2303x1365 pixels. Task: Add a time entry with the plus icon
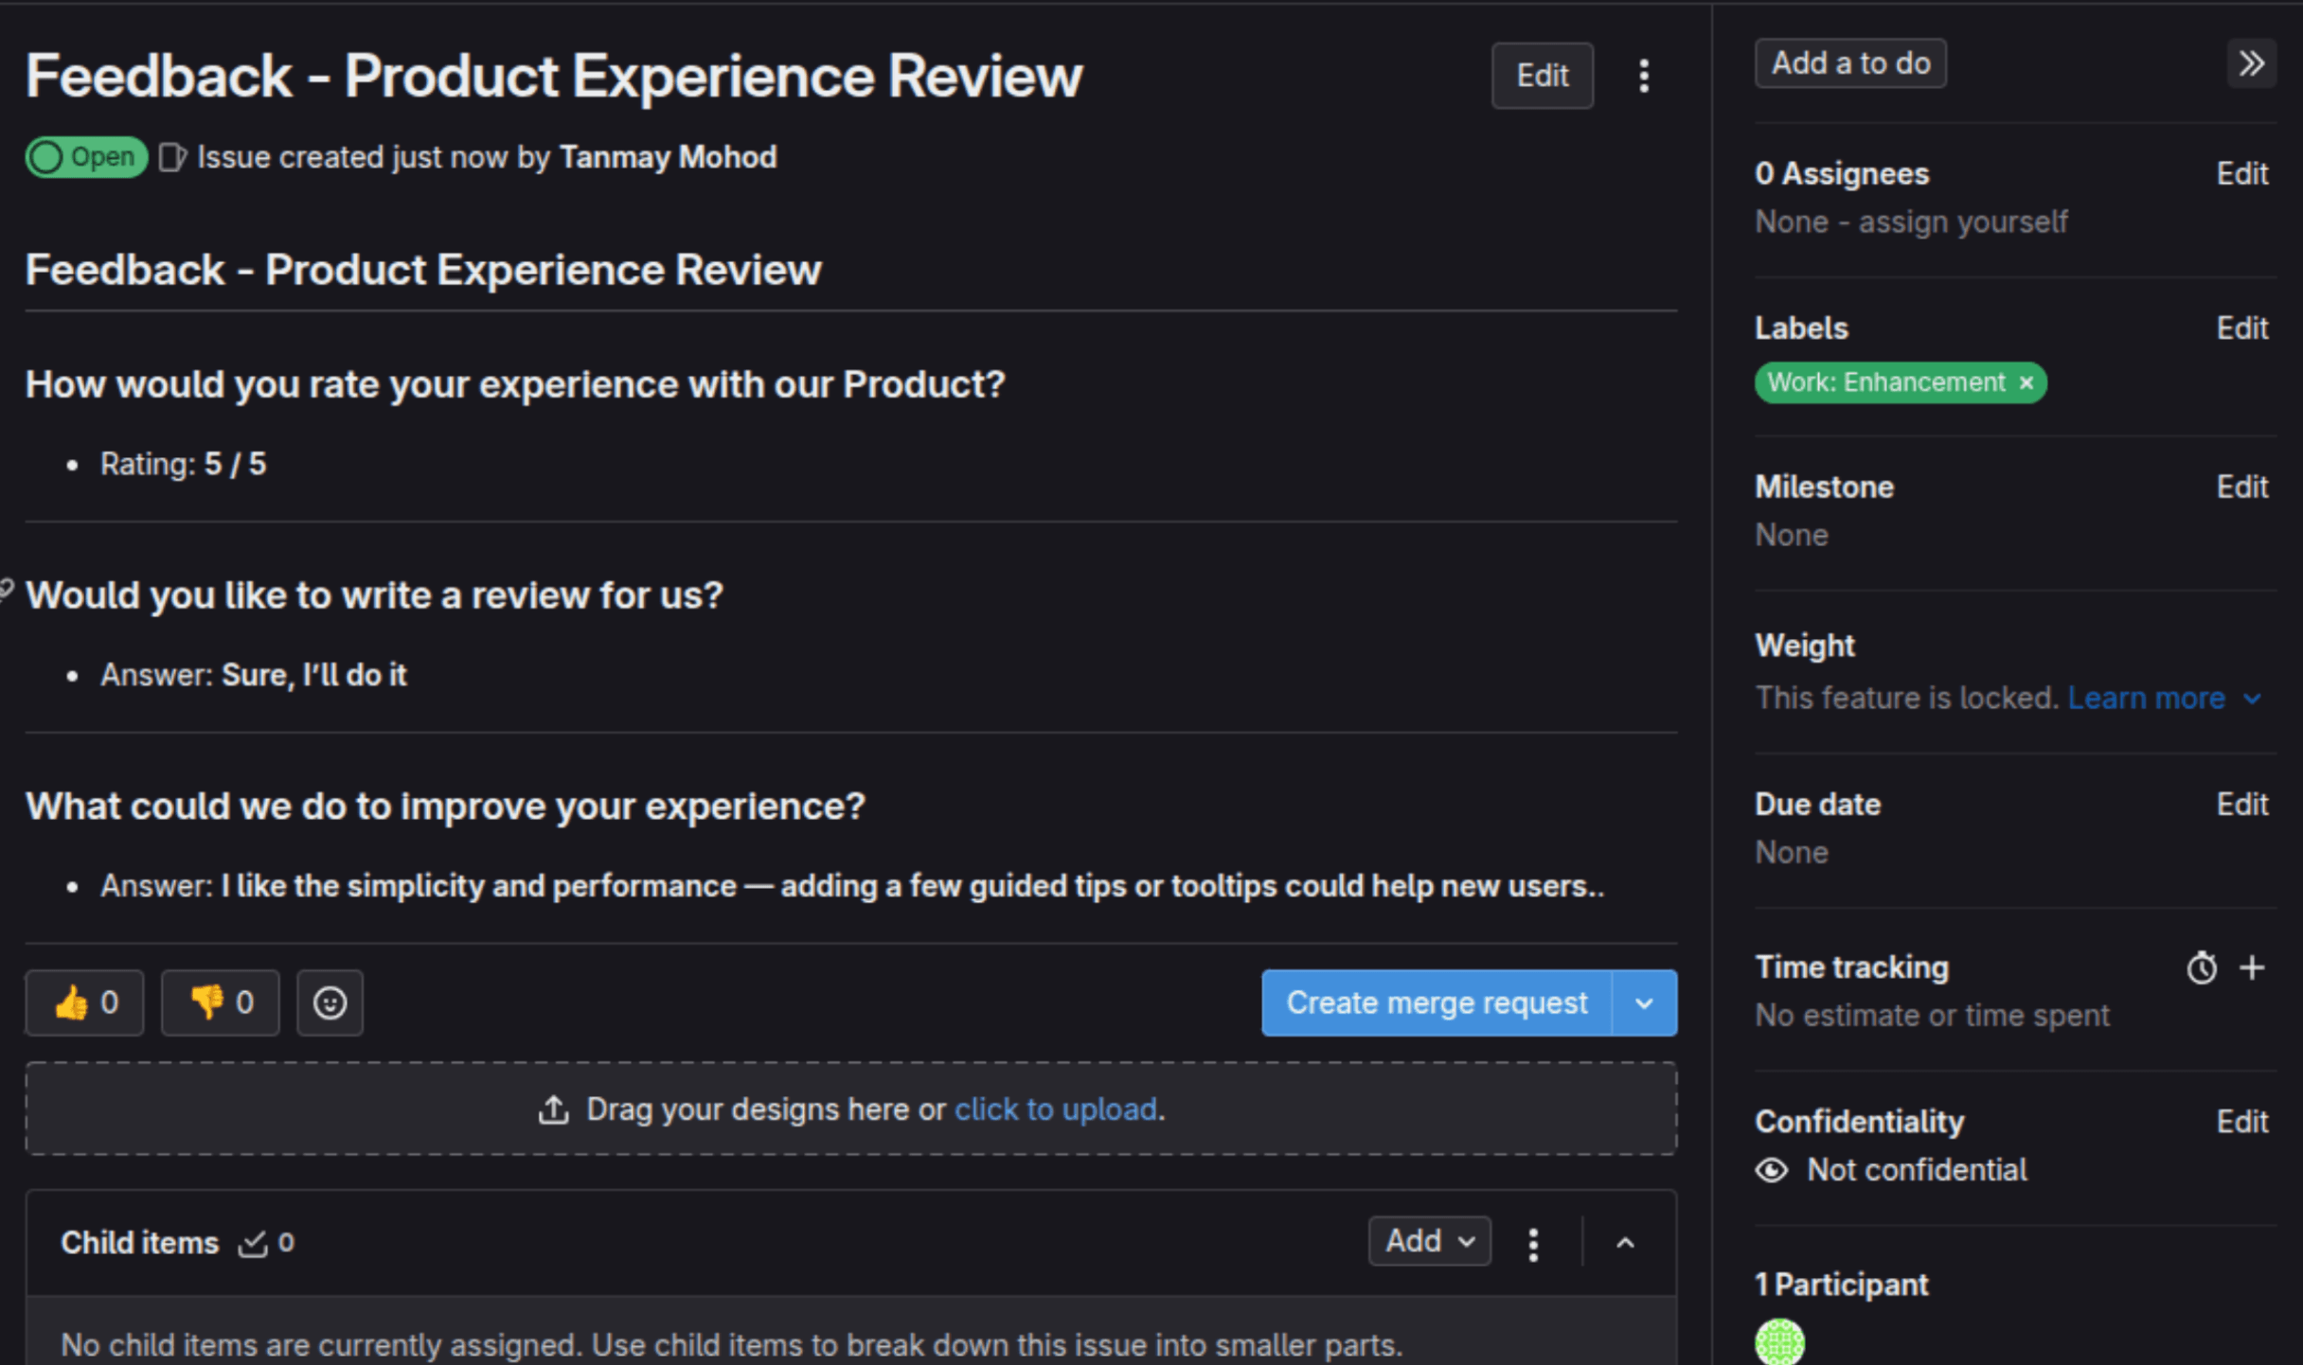(x=2252, y=966)
